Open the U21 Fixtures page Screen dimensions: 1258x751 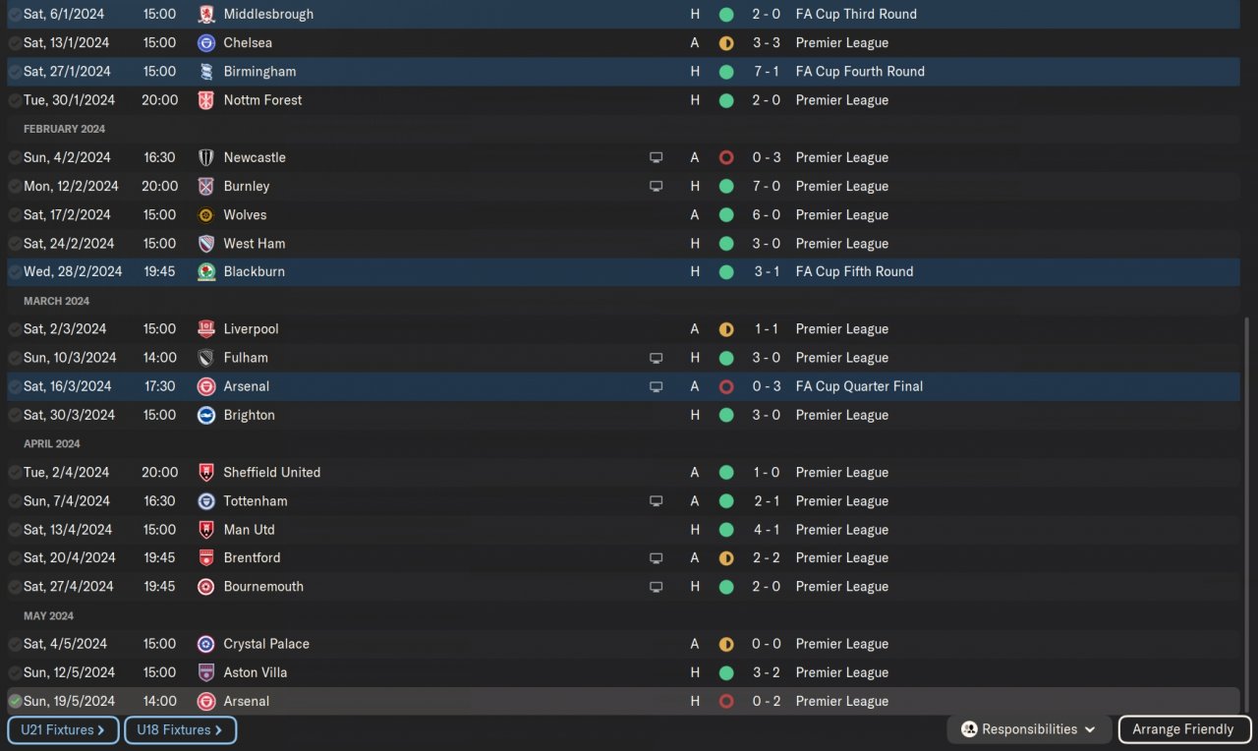[63, 730]
